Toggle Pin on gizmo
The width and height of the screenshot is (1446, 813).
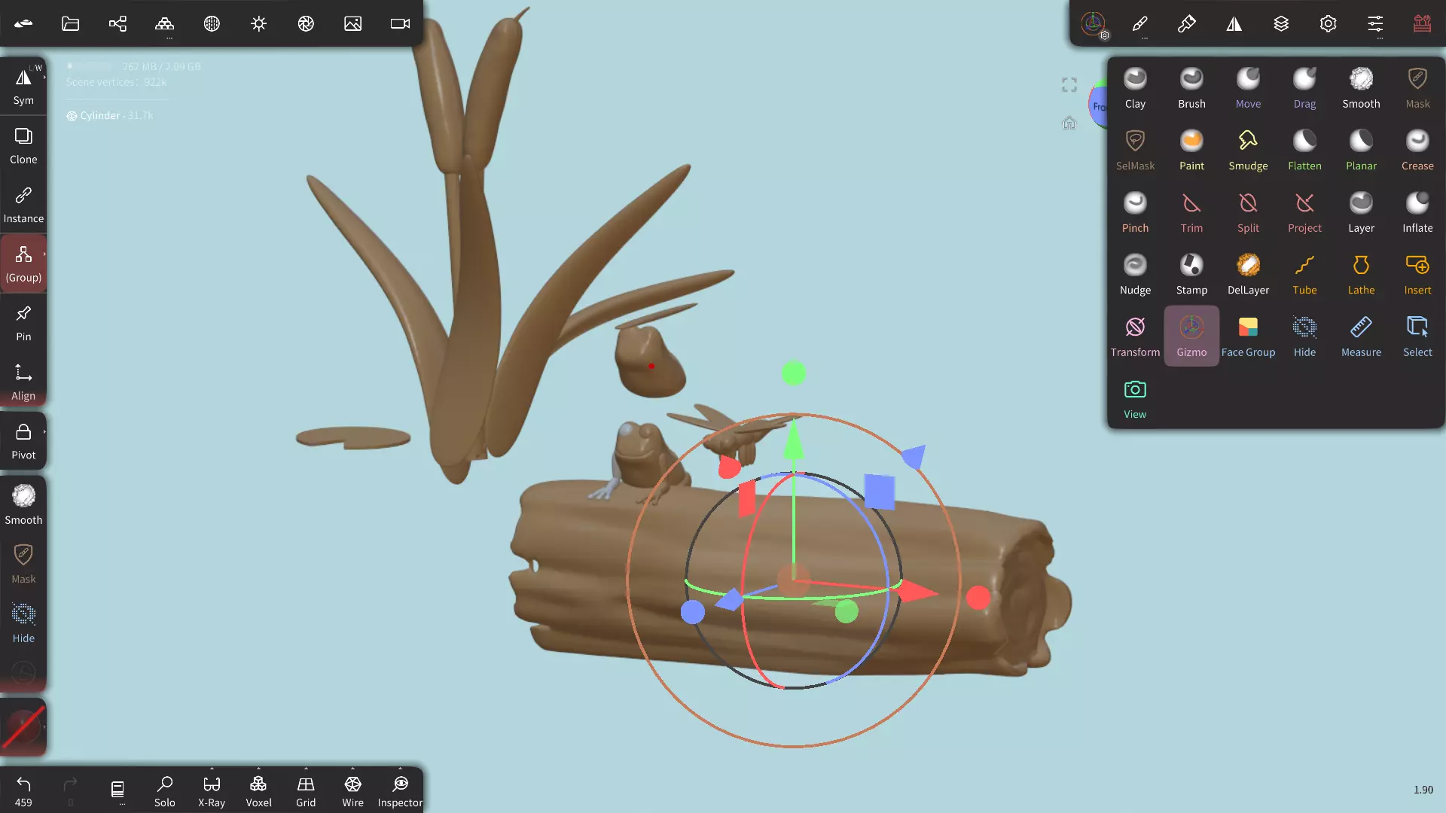coord(23,323)
